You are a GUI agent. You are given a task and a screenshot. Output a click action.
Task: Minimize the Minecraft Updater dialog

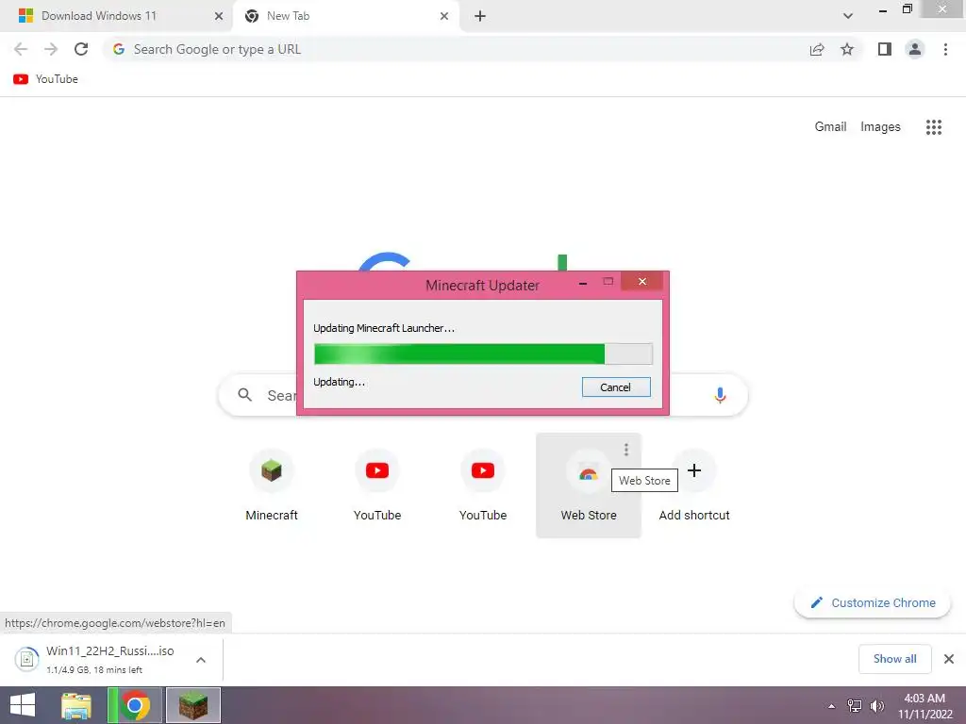[583, 283]
